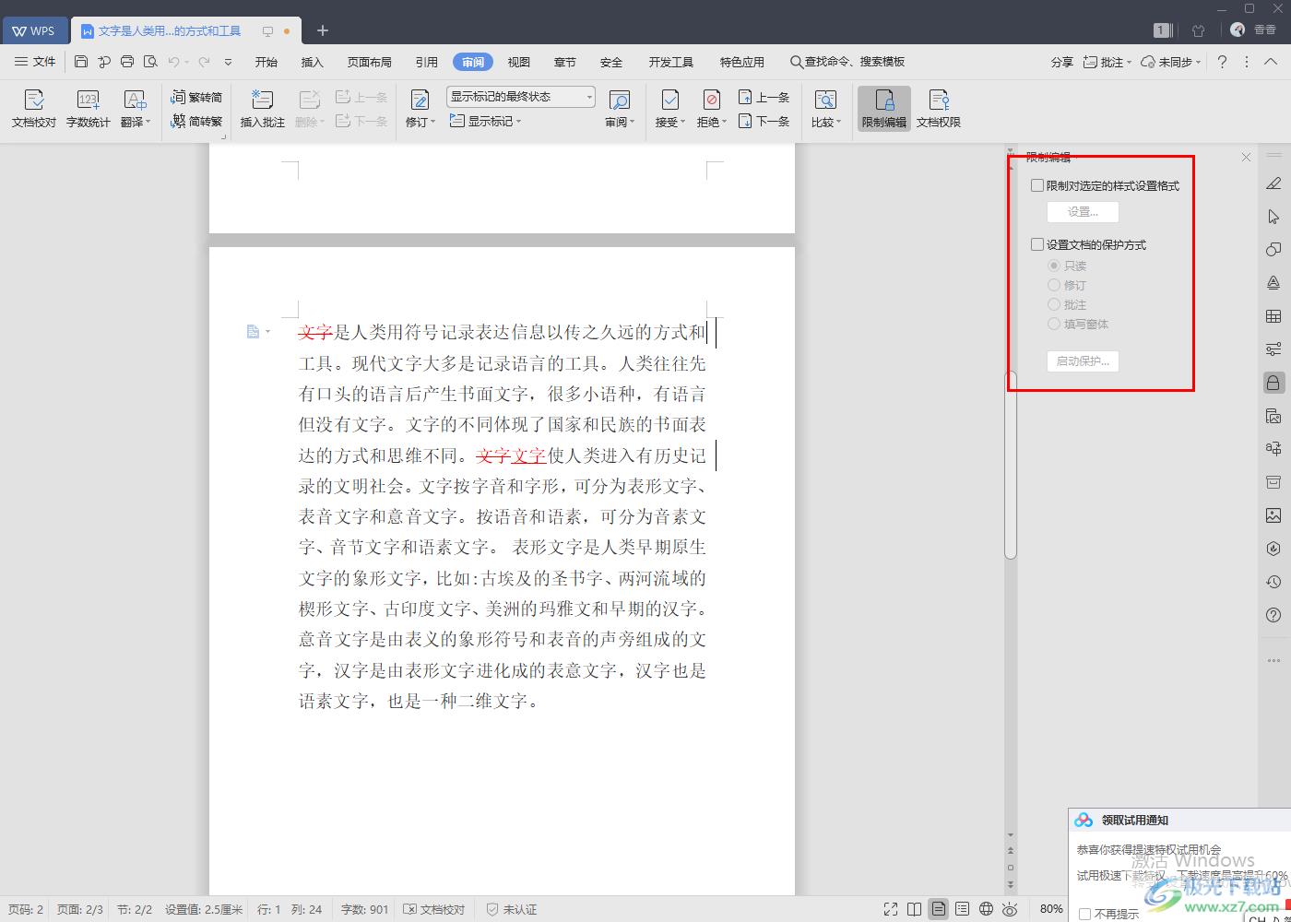This screenshot has width=1291, height=922.
Task: Switch to reading layout in status bar
Action: [x=914, y=909]
